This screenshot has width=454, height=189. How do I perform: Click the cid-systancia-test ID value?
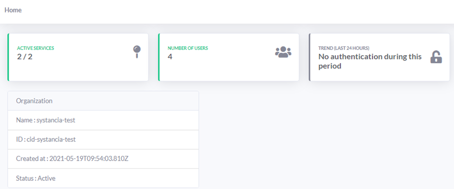51,140
